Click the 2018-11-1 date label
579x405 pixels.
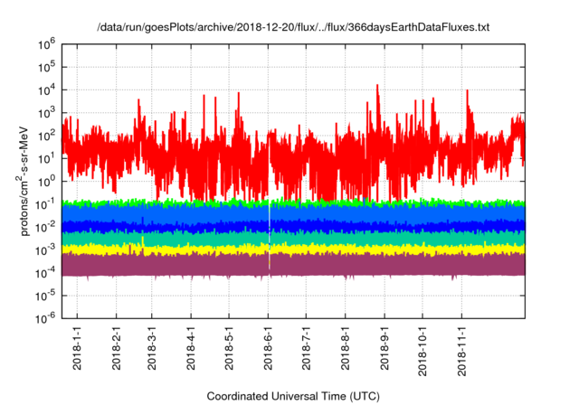(x=461, y=351)
